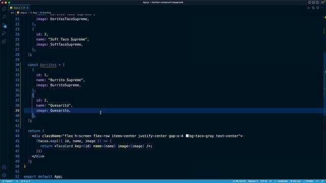Screen dimensions: 326x183
Task: Click line number 44
Action: pyautogui.click(x=17, y=136)
